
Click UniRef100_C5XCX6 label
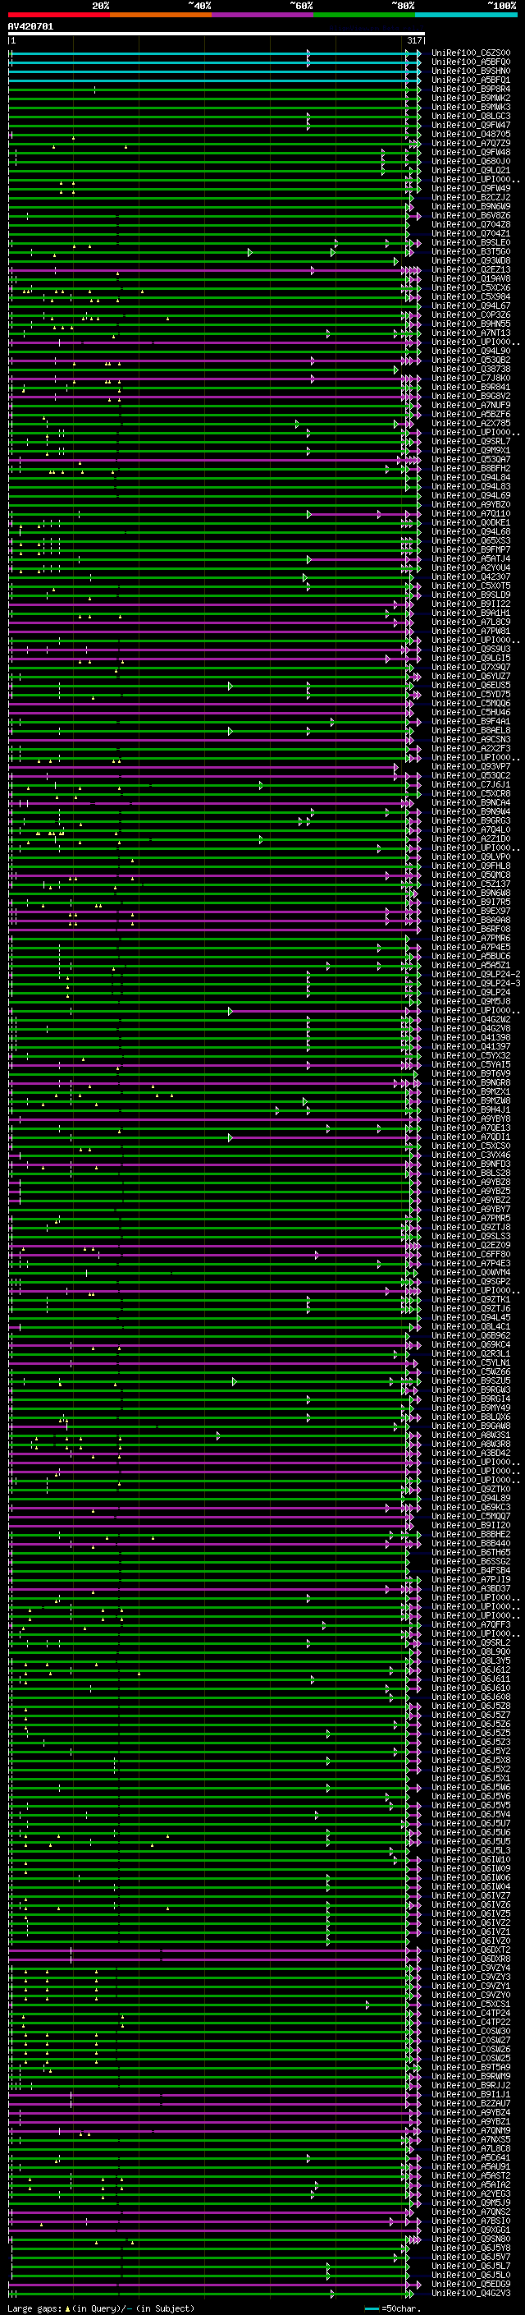coord(470,287)
